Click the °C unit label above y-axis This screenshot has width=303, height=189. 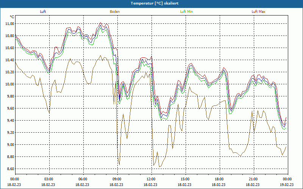12,17
